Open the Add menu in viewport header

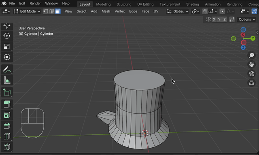pos(94,11)
